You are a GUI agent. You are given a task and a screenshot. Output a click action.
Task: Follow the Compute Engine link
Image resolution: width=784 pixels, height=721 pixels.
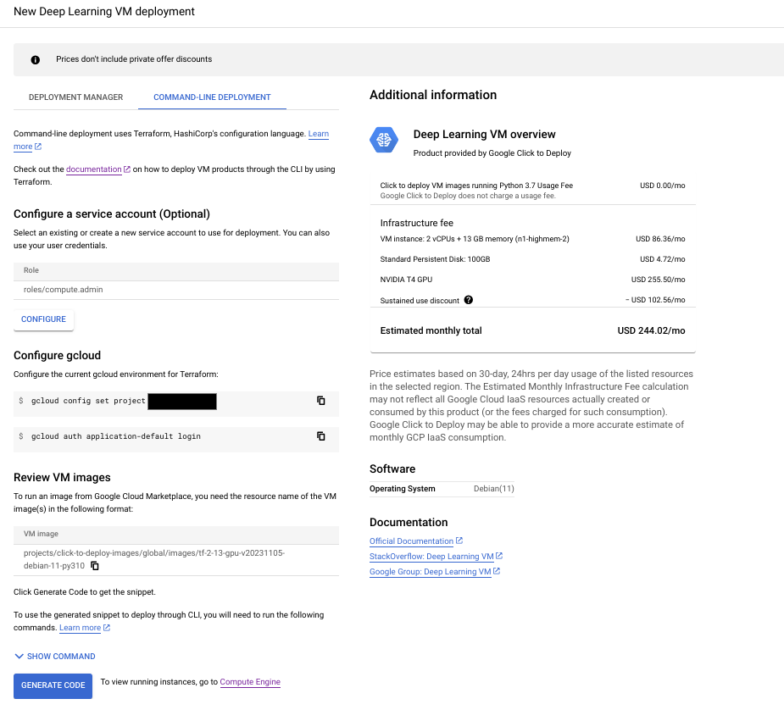coord(250,682)
